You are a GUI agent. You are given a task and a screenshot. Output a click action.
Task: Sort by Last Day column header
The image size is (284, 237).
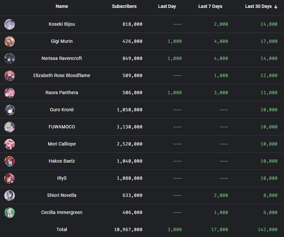pyautogui.click(x=167, y=6)
